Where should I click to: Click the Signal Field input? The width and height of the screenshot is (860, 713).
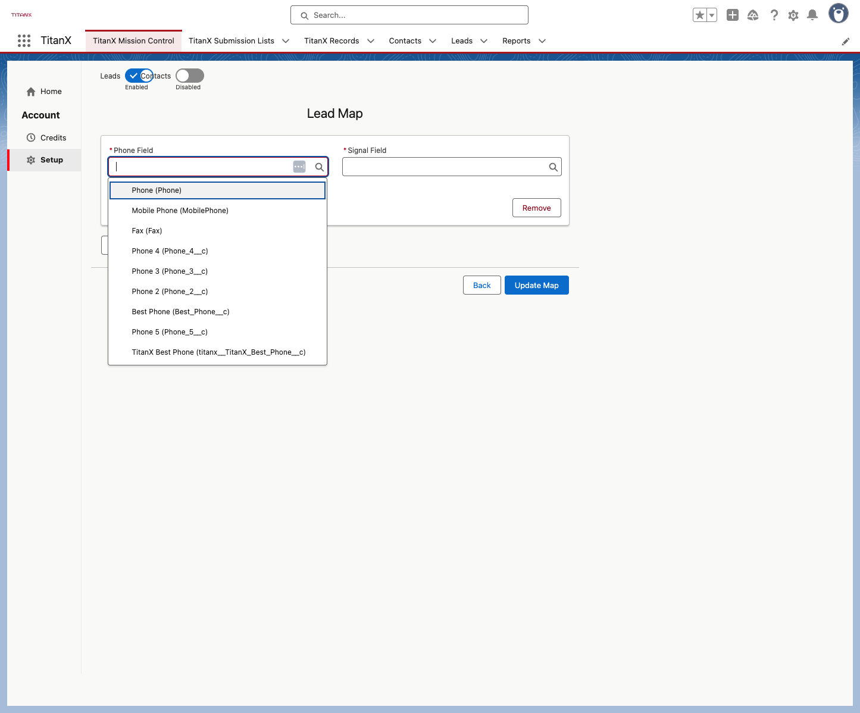coord(452,167)
